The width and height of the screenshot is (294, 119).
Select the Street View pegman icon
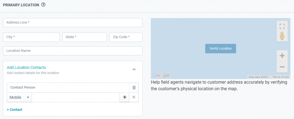coord(282,36)
